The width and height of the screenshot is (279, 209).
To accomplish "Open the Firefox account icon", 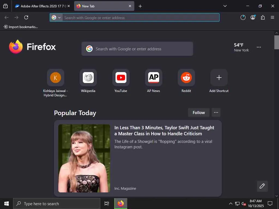I will [x=253, y=17].
